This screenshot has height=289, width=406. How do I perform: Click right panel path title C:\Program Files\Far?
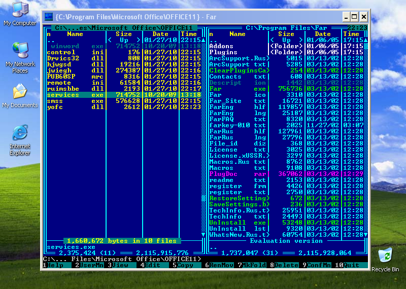click(x=286, y=28)
